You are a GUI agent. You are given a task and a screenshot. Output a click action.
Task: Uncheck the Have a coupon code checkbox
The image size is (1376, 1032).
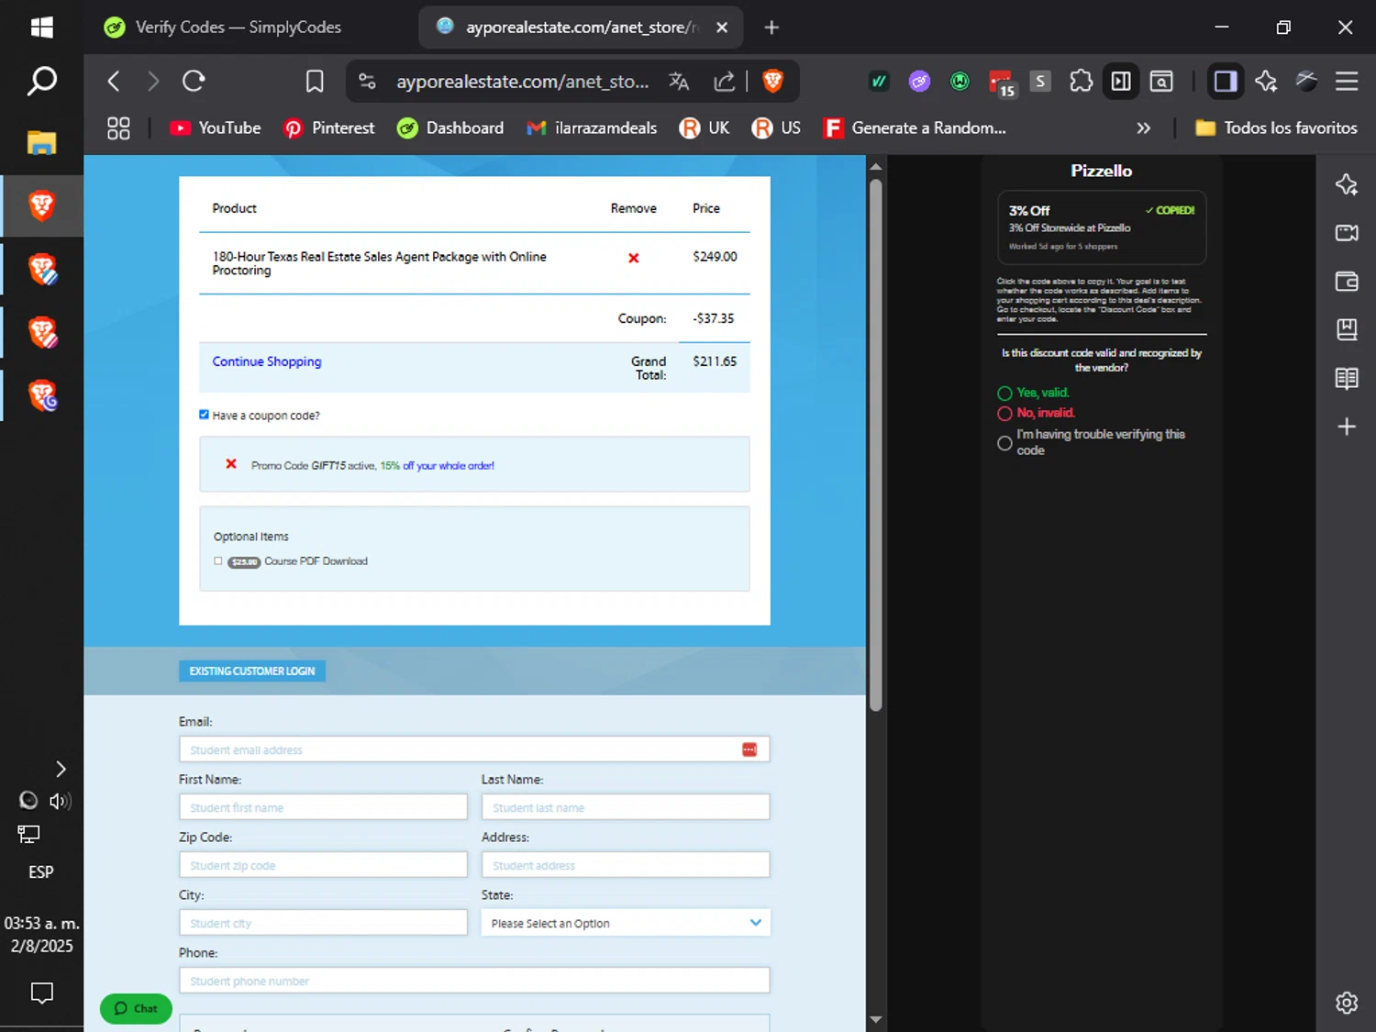tap(204, 415)
